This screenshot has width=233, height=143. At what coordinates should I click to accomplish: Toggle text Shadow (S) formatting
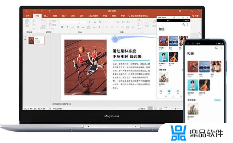coord(78,27)
